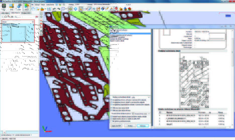Screen dimensions: 235x140
Task: Toggle 'Uwzględniaj otwory arkusza w powierzchni odpadu'
Action: pyautogui.click(x=111, y=100)
